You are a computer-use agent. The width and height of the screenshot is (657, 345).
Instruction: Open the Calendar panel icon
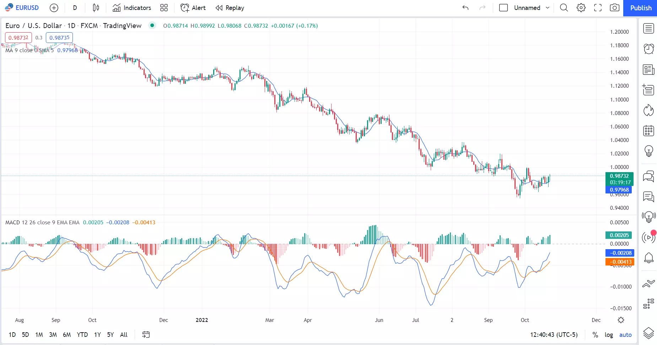(648, 131)
